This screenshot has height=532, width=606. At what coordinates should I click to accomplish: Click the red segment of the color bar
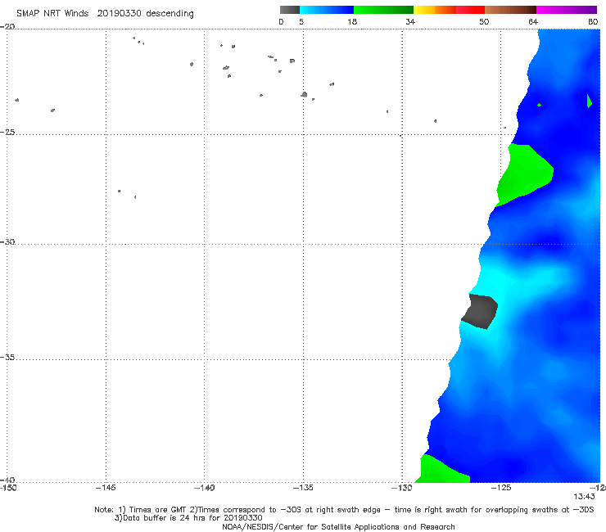[470, 10]
